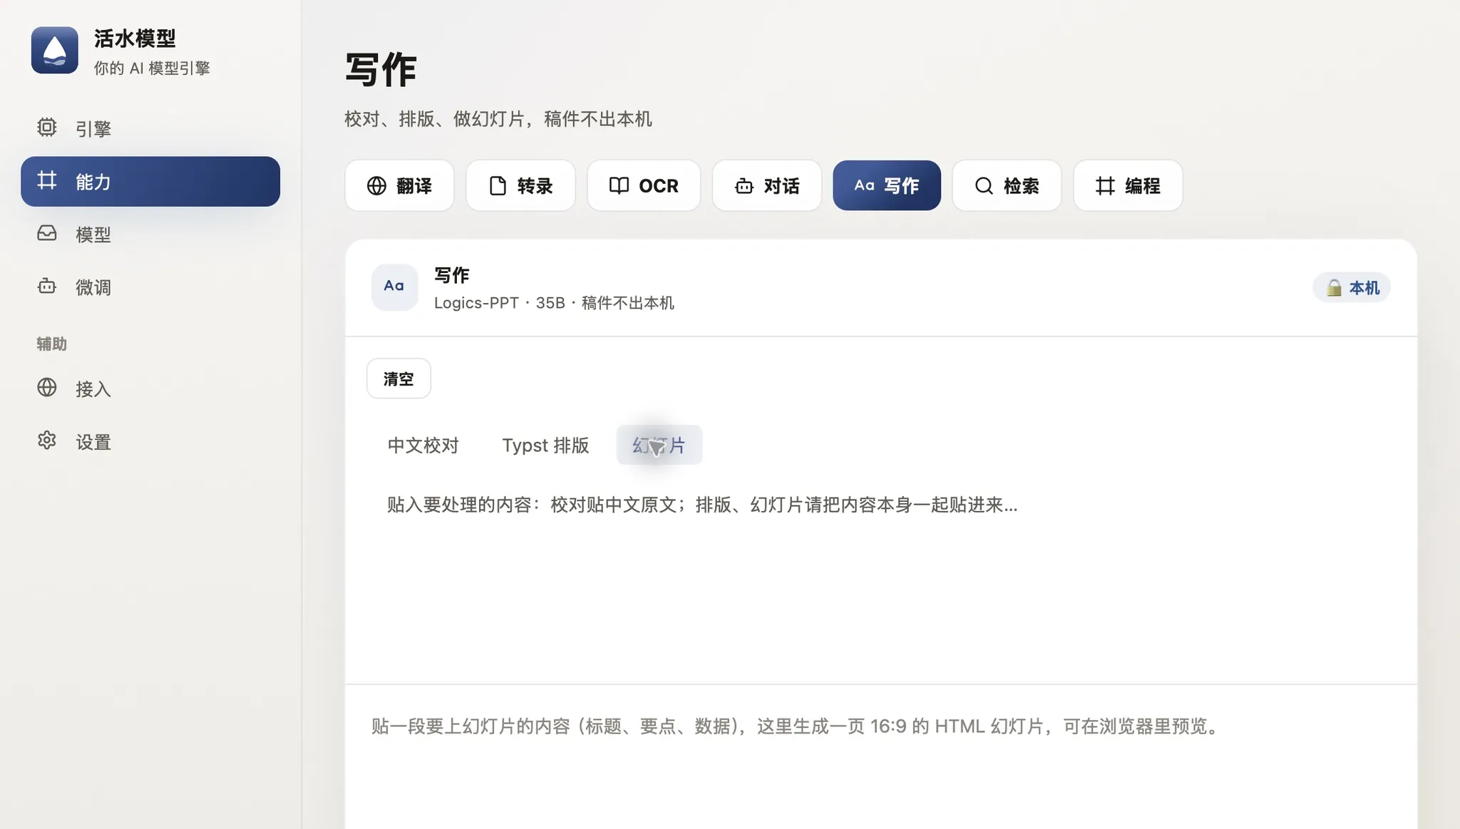
Task: Click the open book icon on OCR
Action: 619,185
